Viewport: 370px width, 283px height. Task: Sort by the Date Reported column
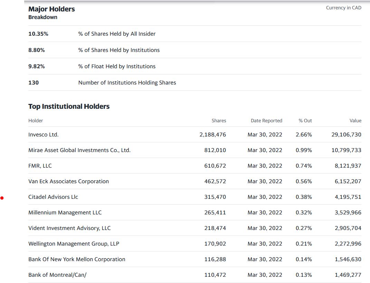(266, 121)
